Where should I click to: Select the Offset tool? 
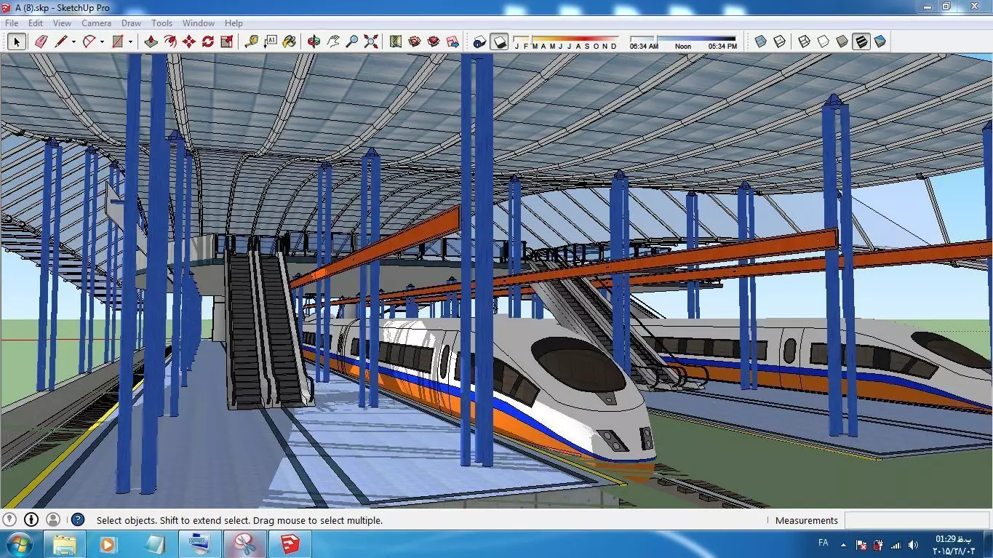point(170,41)
